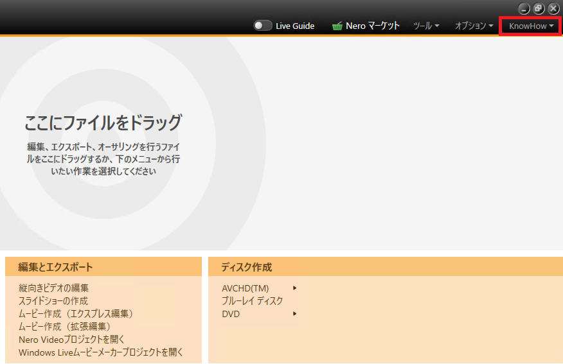Close the Nero Video window
The height and width of the screenshot is (364, 563).
[x=553, y=8]
